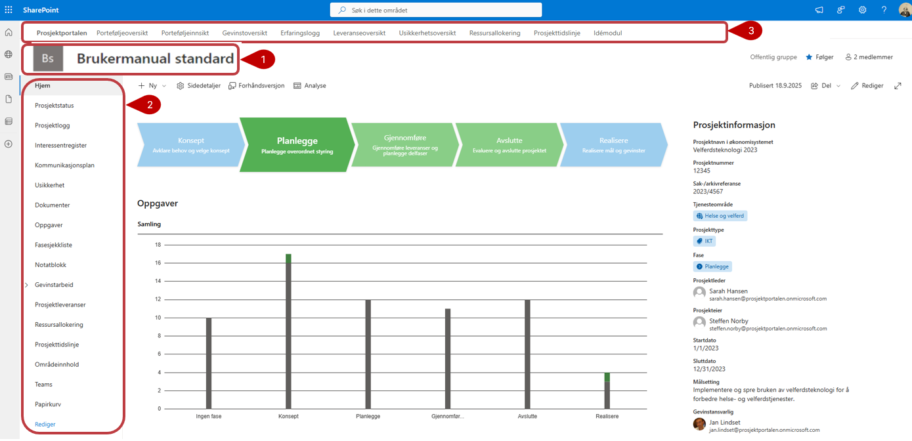
Task: Switch to Porteføljeoversikt in the top navigation
Action: click(x=122, y=33)
